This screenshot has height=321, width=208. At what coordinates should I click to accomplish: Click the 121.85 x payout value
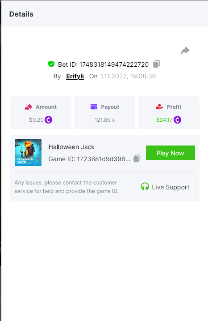pos(104,120)
